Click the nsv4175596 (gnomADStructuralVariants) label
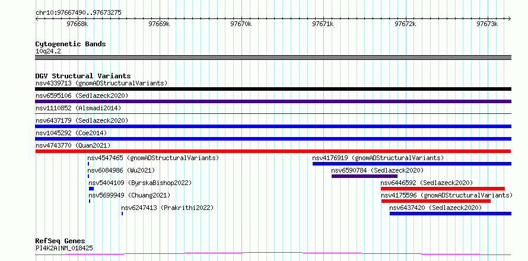 447,195
